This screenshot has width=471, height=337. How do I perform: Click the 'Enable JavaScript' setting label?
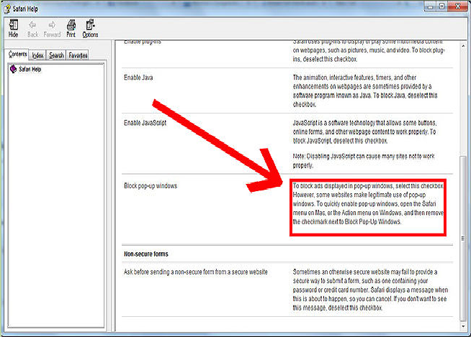pyautogui.click(x=145, y=123)
